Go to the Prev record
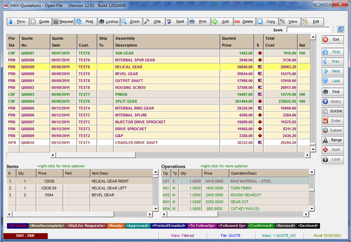The image size is (351, 242). click(x=332, y=62)
